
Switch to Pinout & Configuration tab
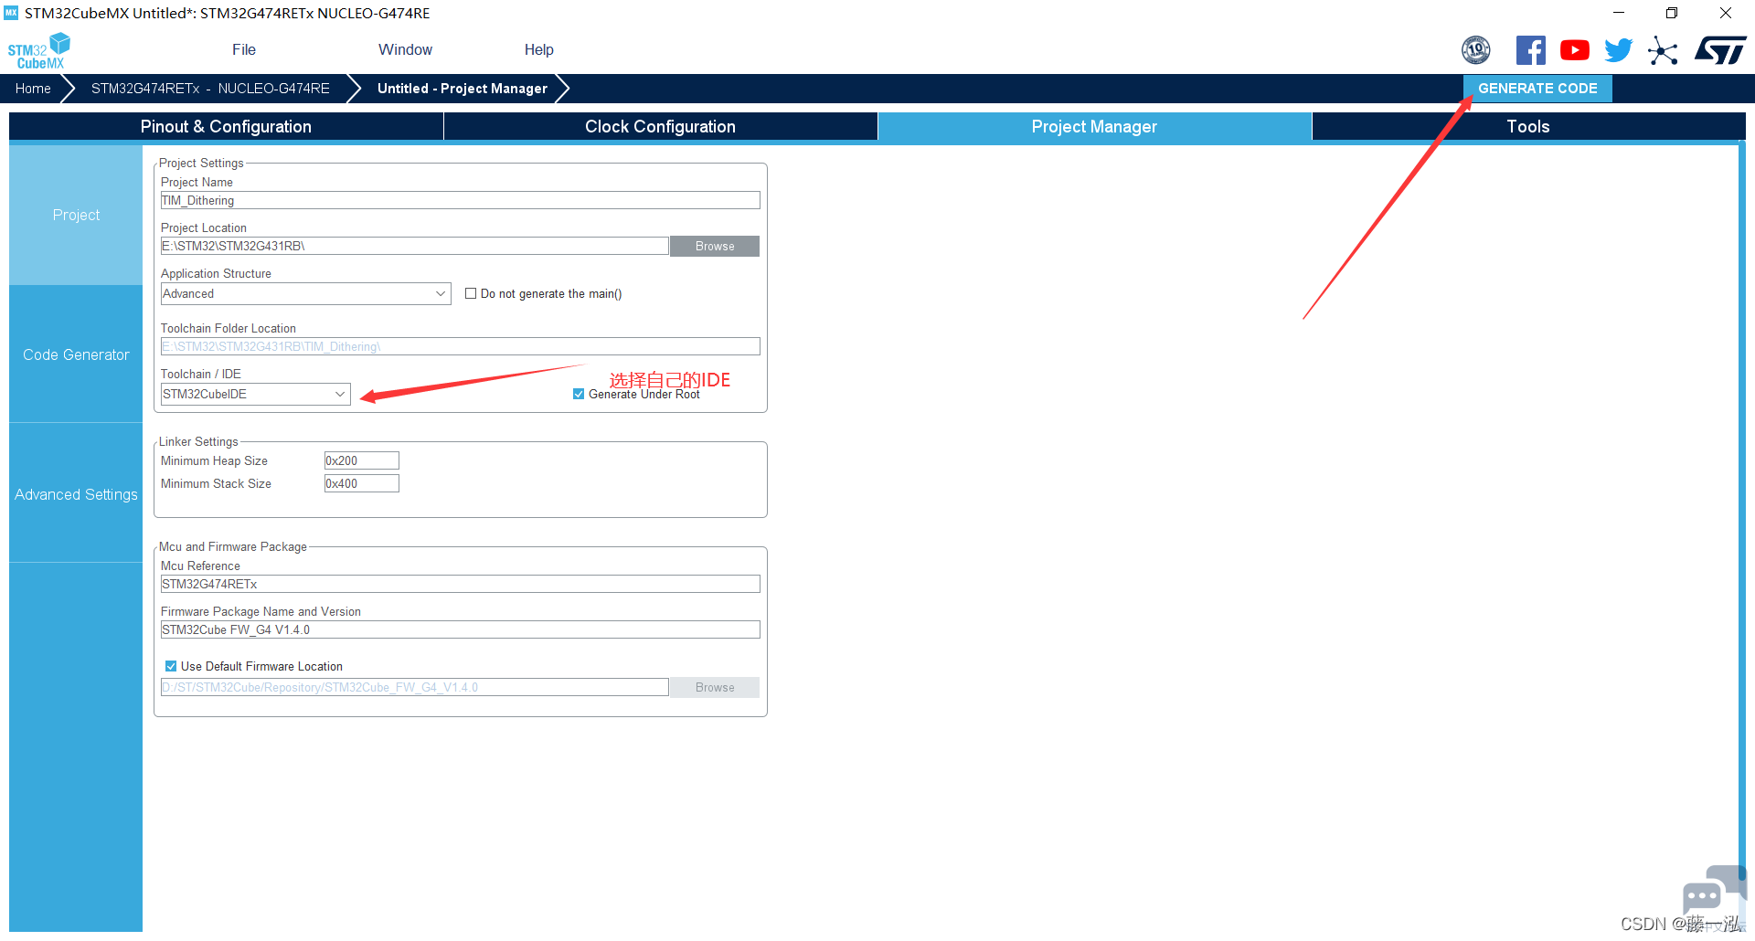(226, 126)
